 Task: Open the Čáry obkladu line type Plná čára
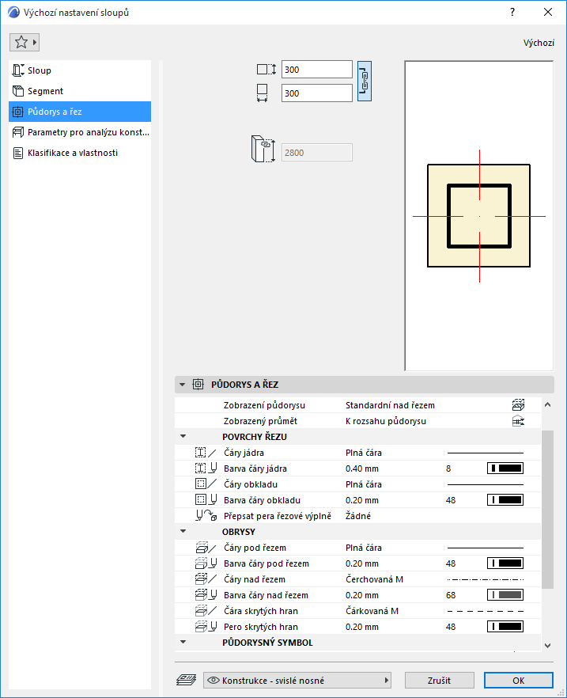[363, 484]
